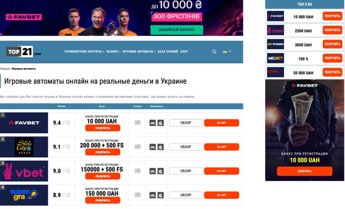Click the Apple app icon in Slots City row

pos(161,147)
